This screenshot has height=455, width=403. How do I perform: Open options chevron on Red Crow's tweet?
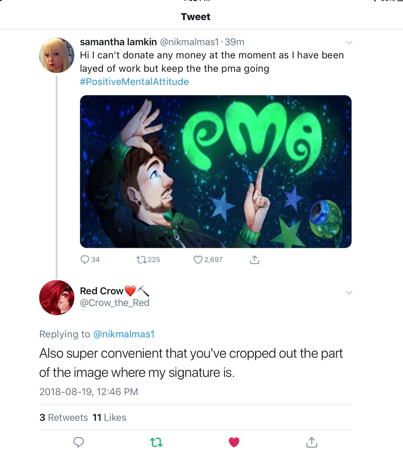coord(349,293)
